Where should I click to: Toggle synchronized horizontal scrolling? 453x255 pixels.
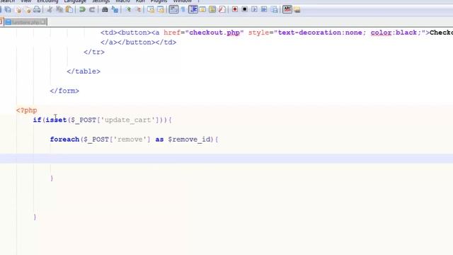[x=161, y=9]
